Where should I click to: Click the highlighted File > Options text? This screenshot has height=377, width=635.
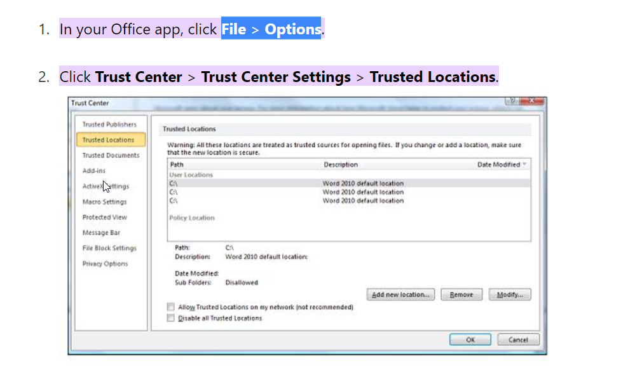271,29
